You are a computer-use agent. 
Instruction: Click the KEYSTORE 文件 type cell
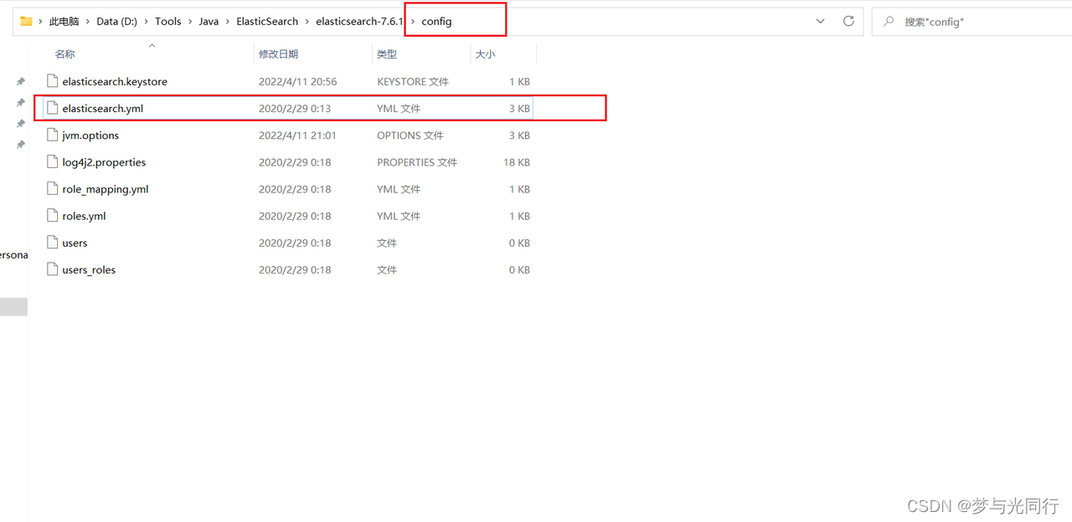tap(413, 81)
